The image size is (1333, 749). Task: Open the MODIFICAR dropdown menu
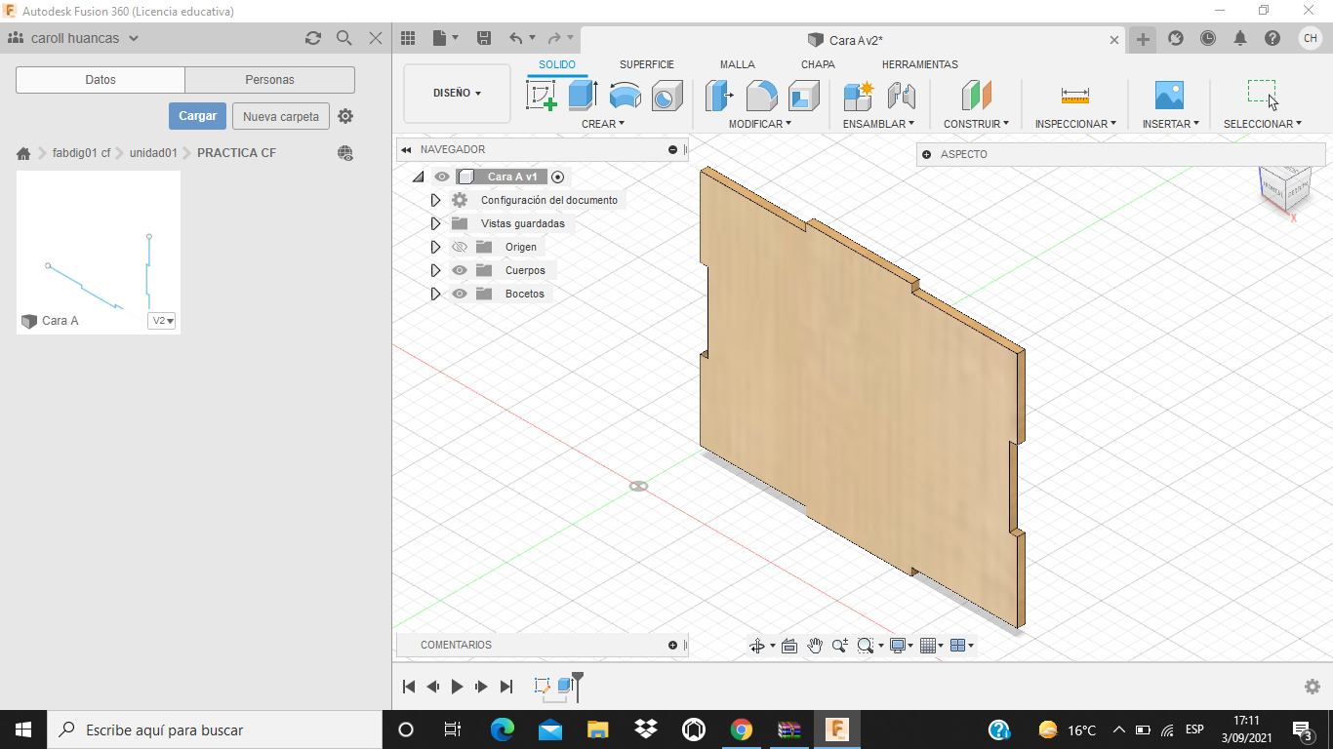click(x=760, y=124)
